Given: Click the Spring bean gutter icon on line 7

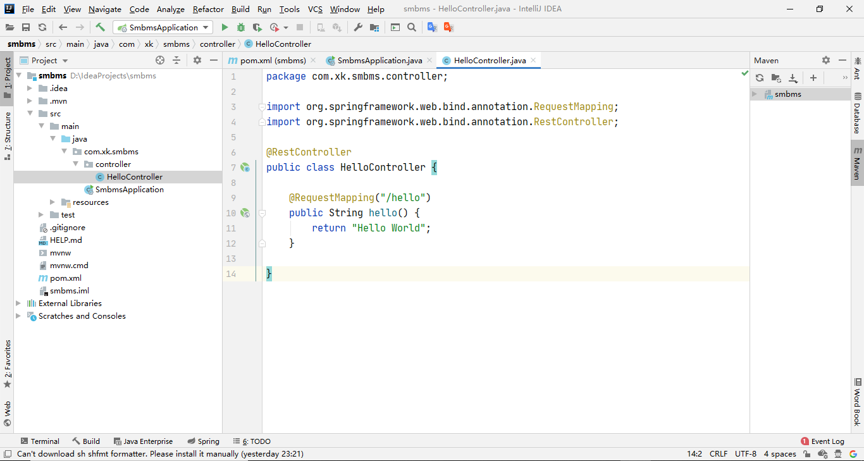Looking at the screenshot, I should coord(245,168).
